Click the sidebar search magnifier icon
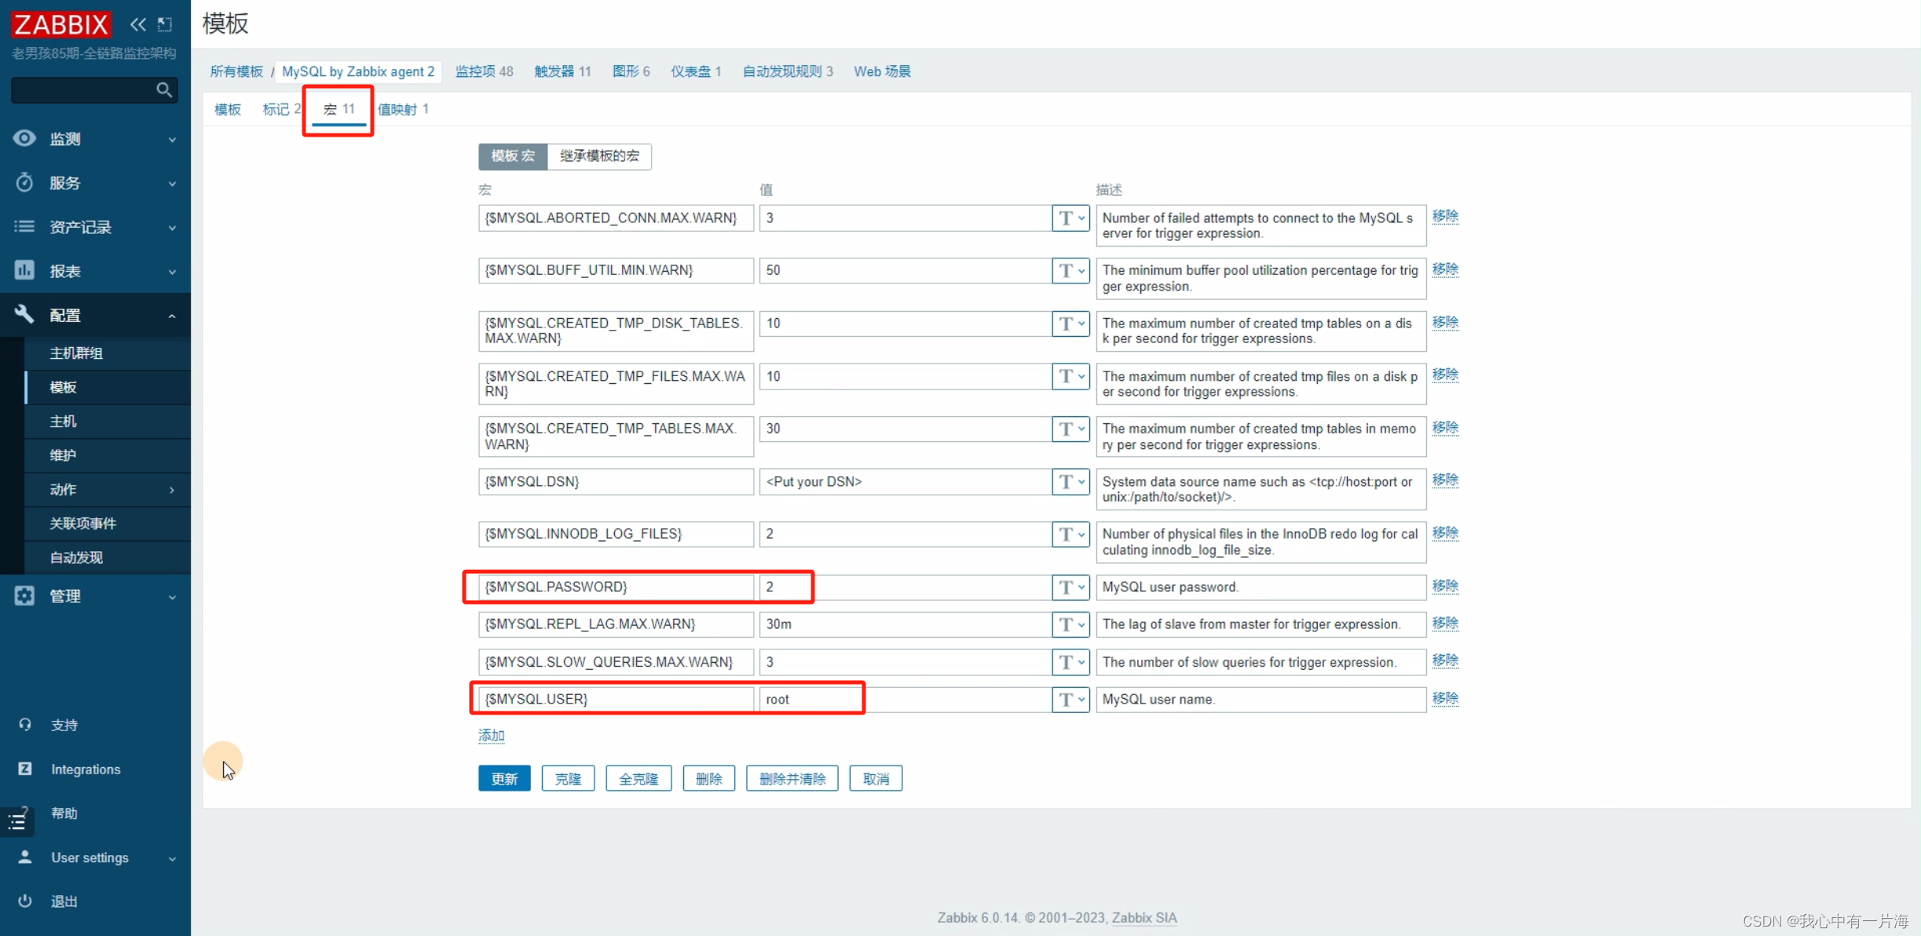This screenshot has height=936, width=1921. 163,90
